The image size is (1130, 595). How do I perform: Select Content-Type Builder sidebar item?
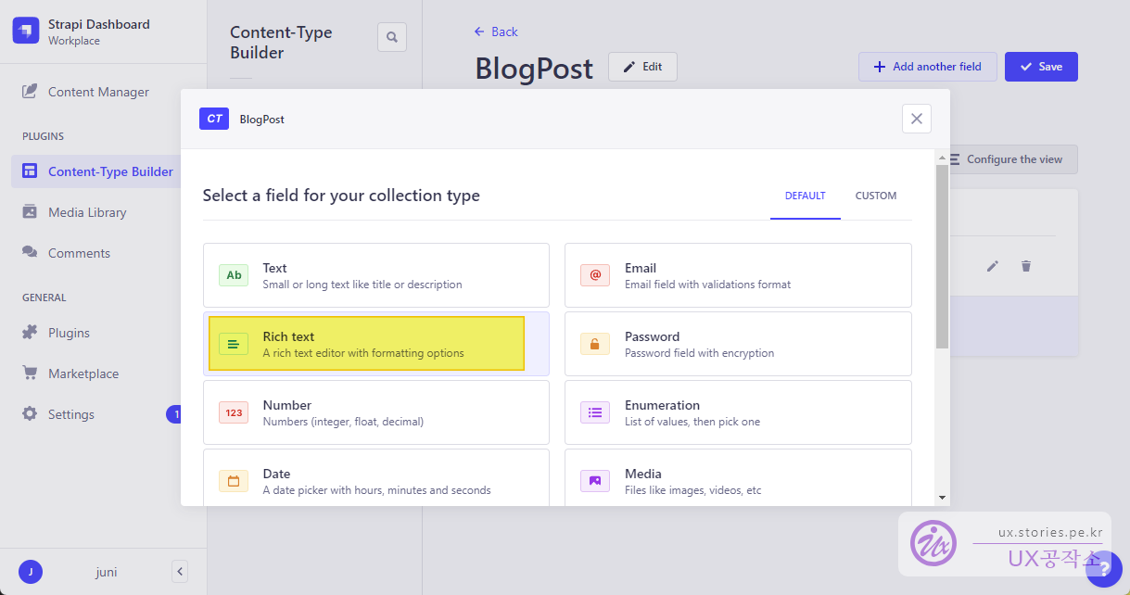[98, 171]
